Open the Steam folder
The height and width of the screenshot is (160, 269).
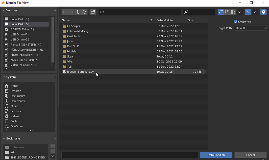[134, 56]
